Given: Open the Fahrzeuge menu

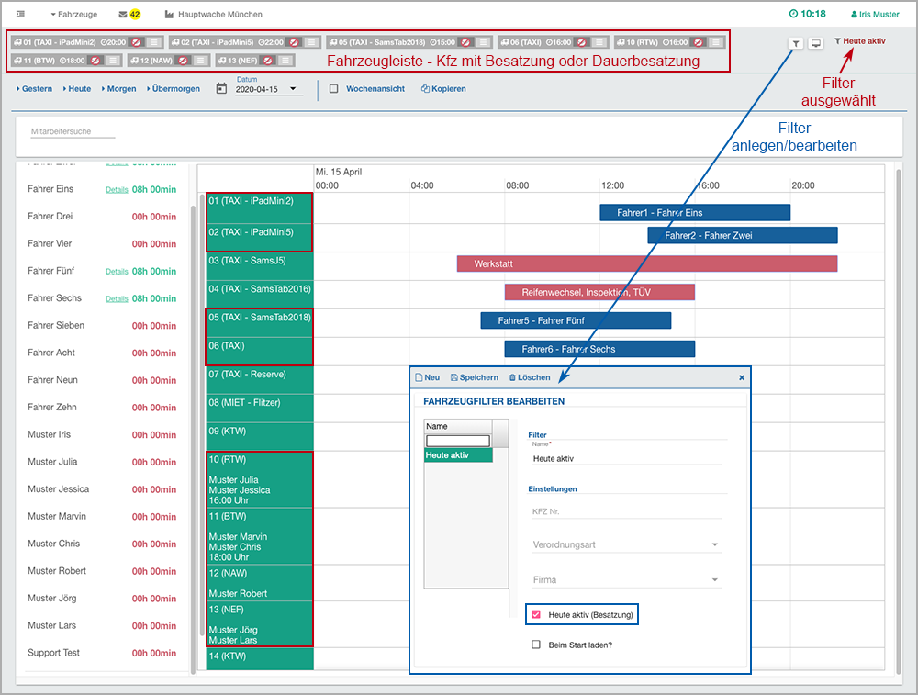Looking at the screenshot, I should coord(74,15).
